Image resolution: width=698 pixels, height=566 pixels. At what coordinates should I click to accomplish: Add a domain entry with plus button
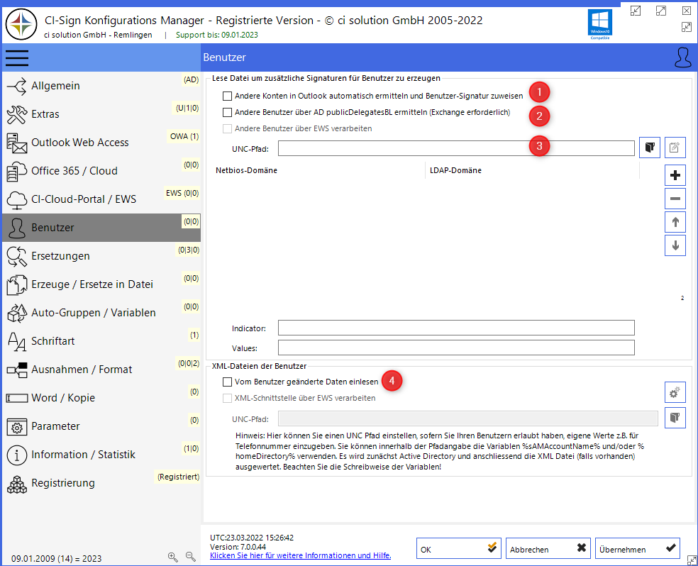click(675, 175)
